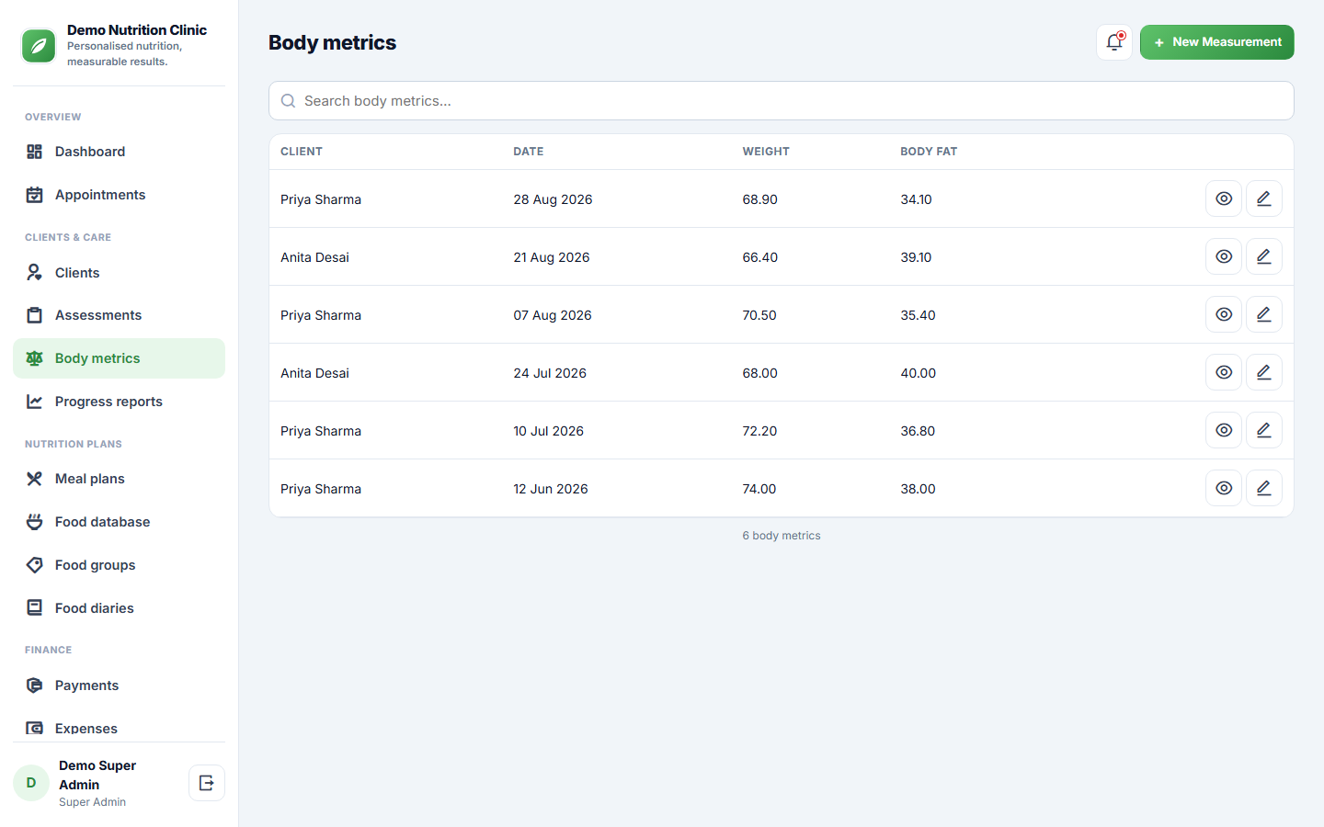1324x827 pixels.
Task: View Anita Desai's 24 Jul 2026 measurement
Action: click(1224, 372)
